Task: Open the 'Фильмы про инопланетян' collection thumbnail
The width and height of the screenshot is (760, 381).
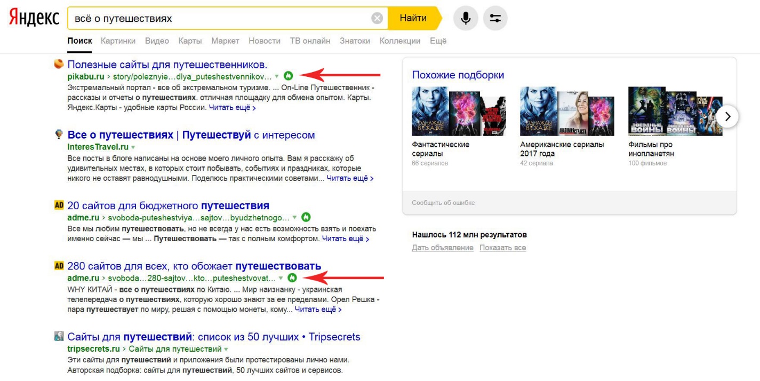Action: (675, 112)
